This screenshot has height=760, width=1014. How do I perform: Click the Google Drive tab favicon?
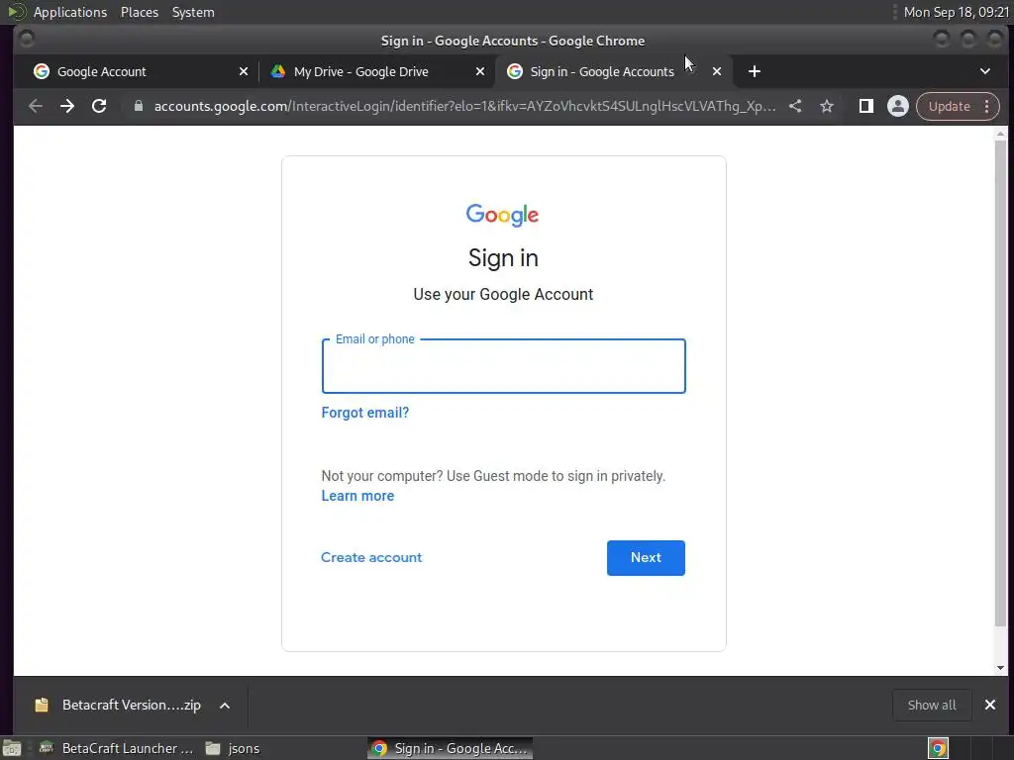[278, 71]
